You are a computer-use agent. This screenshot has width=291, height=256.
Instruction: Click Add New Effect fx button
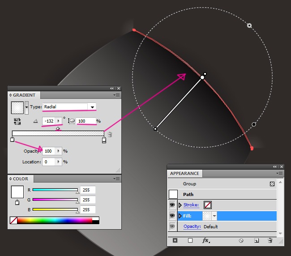coord(206,240)
